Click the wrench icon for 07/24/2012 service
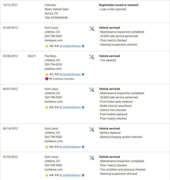This screenshot has width=170, height=180. 92,158
